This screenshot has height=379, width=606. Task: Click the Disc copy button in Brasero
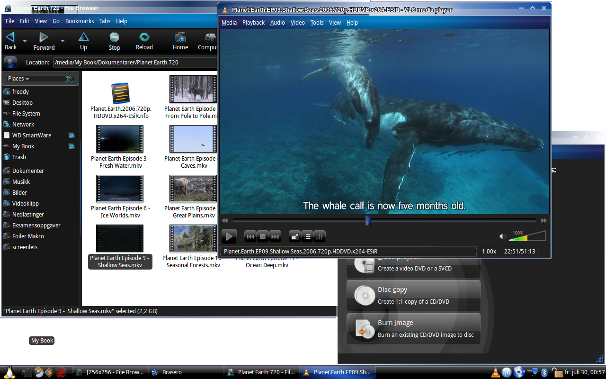click(413, 296)
